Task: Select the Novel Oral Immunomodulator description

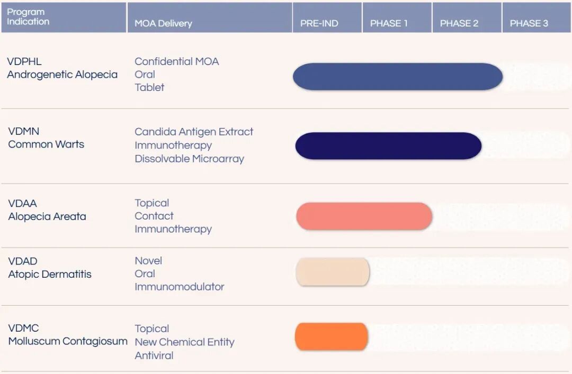Action: click(x=179, y=273)
